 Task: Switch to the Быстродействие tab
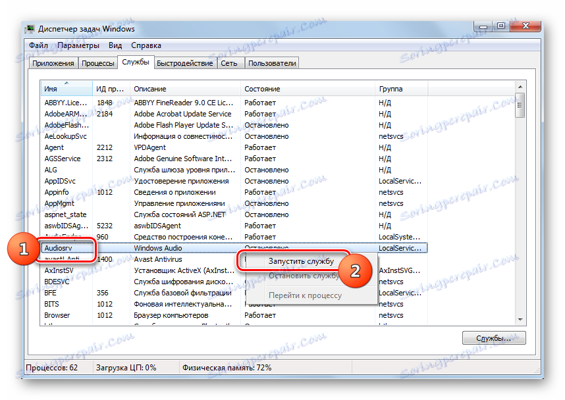coord(185,63)
